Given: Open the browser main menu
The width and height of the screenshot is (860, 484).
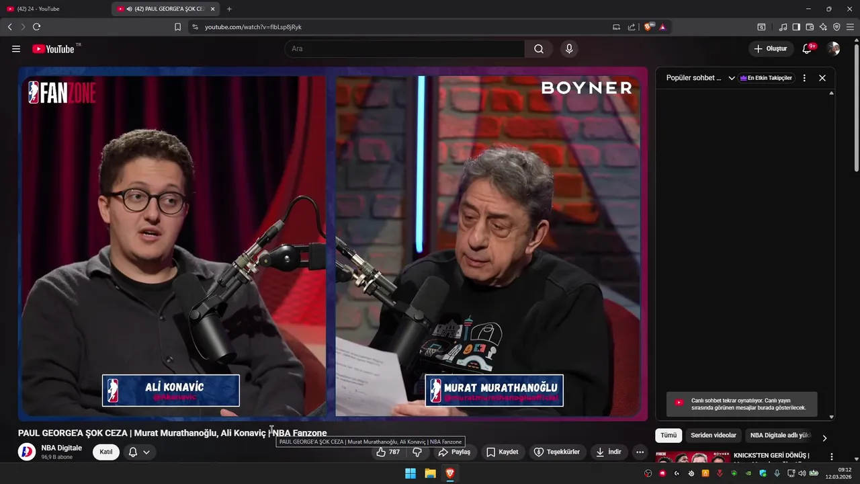Looking at the screenshot, I should tap(850, 27).
